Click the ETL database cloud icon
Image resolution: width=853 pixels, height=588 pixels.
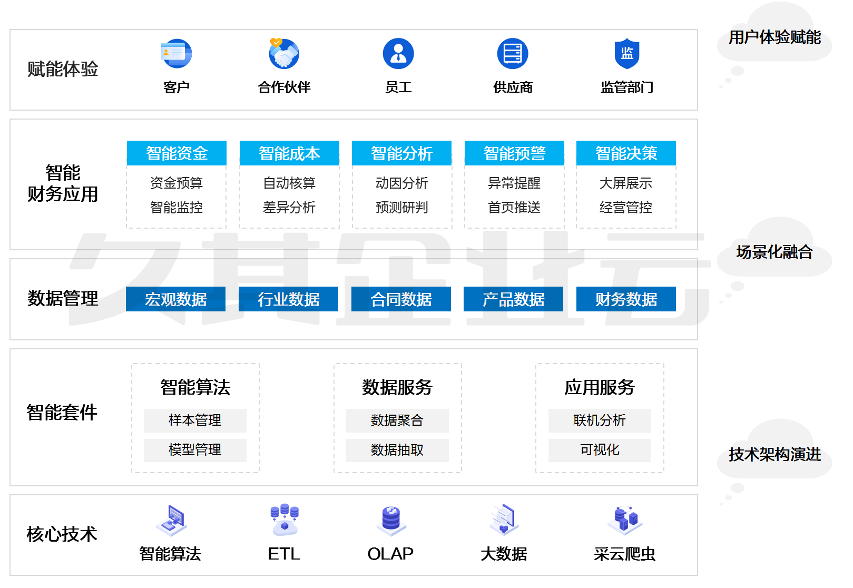pos(285,519)
